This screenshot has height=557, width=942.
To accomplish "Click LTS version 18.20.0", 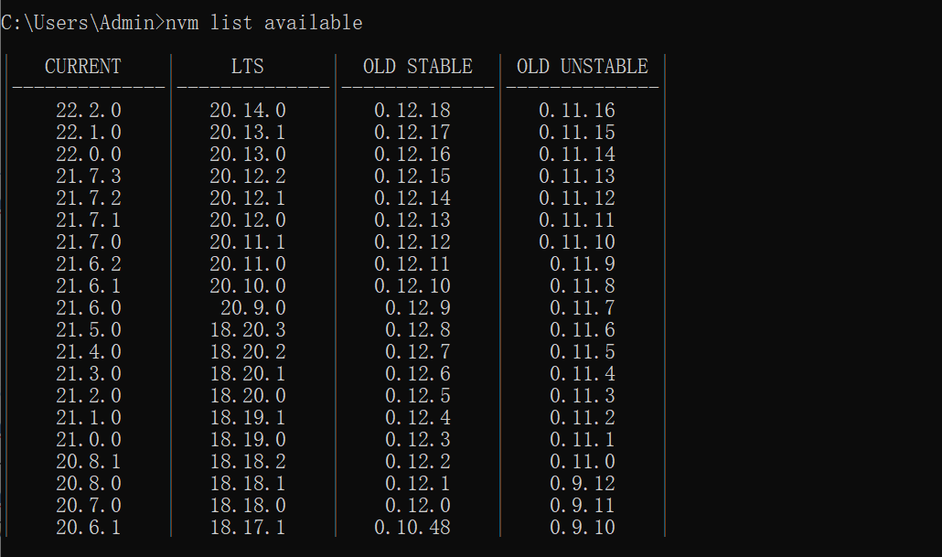I will coord(248,395).
